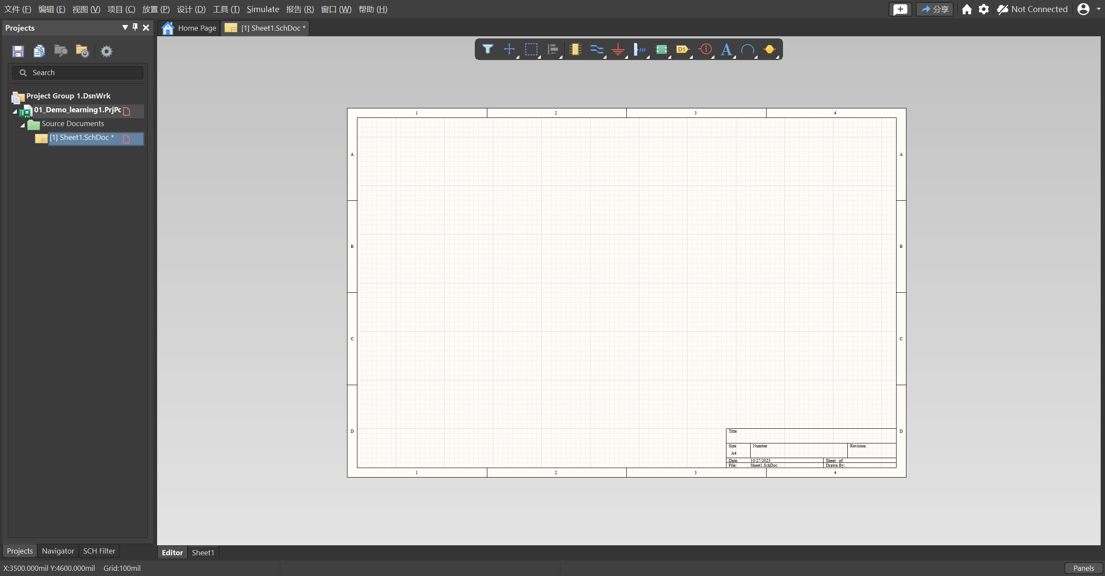Collapse the Source Documents folder

click(22, 124)
